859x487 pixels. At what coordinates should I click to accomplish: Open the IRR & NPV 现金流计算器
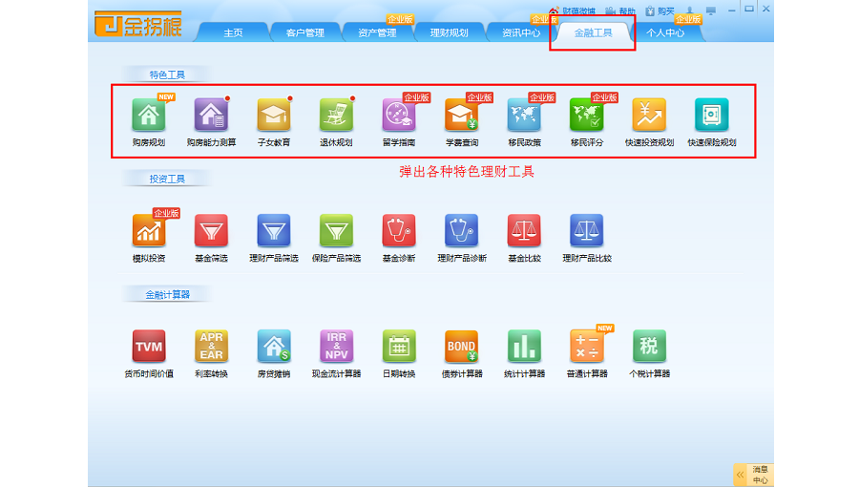(336, 346)
